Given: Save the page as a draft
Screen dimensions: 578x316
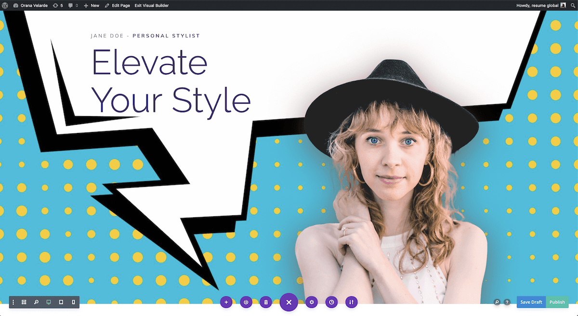Looking at the screenshot, I should (x=531, y=302).
